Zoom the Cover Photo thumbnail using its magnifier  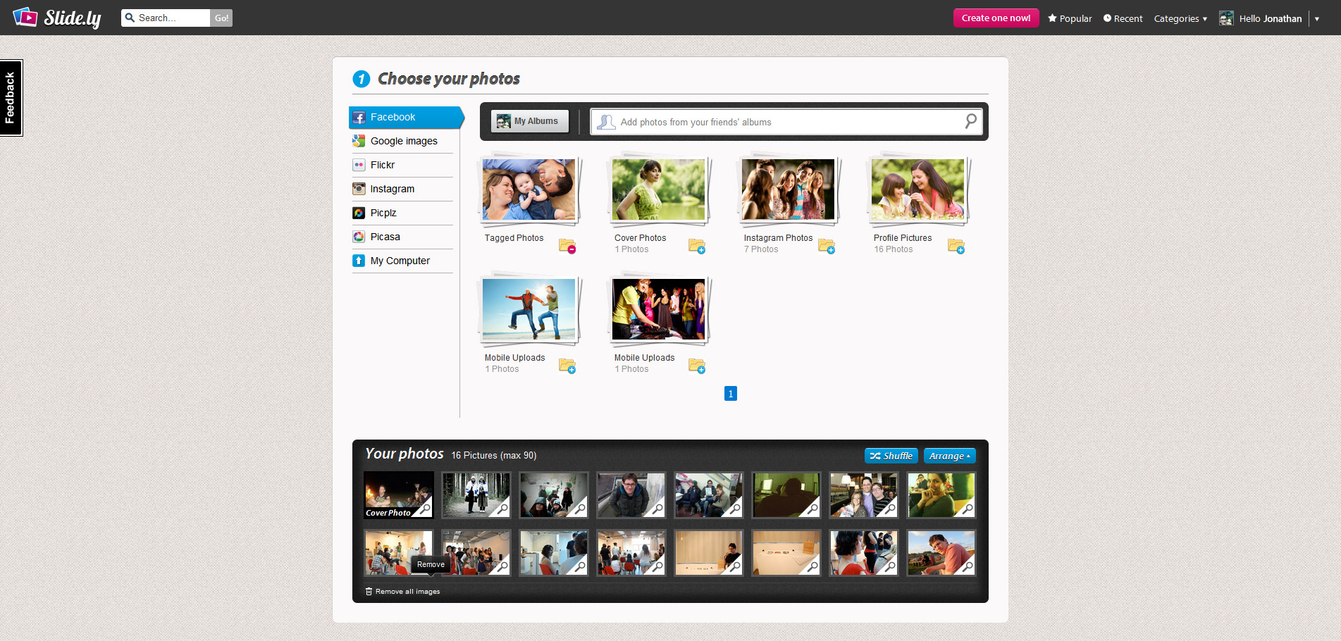point(426,508)
